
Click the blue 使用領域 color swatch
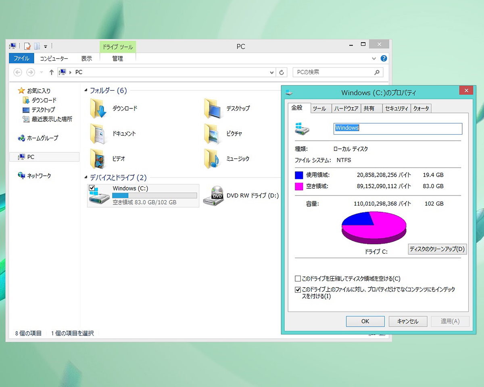pyautogui.click(x=299, y=175)
